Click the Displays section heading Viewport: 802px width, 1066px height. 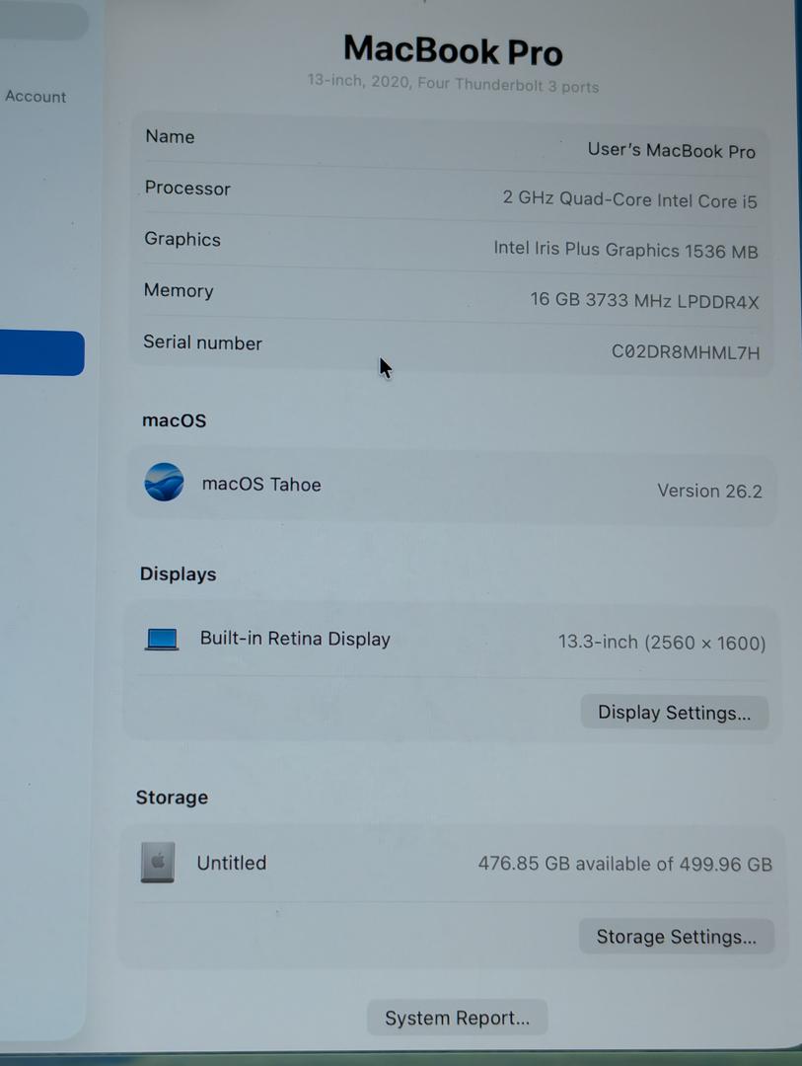(179, 573)
